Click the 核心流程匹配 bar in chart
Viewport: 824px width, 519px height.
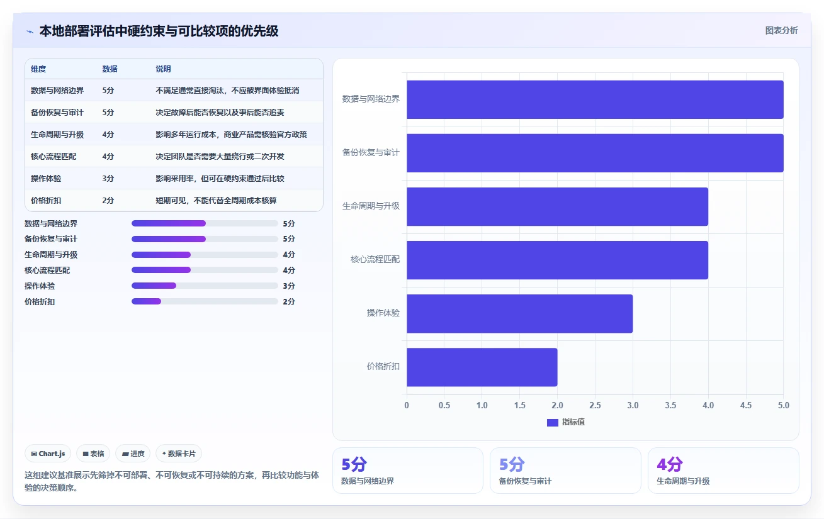coord(557,260)
